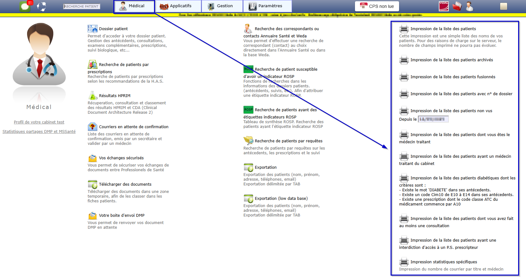Open Courriers en attente de confirmation icon

tap(92, 127)
